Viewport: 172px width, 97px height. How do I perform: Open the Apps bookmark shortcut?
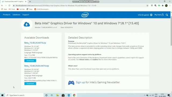click(x=4, y=9)
